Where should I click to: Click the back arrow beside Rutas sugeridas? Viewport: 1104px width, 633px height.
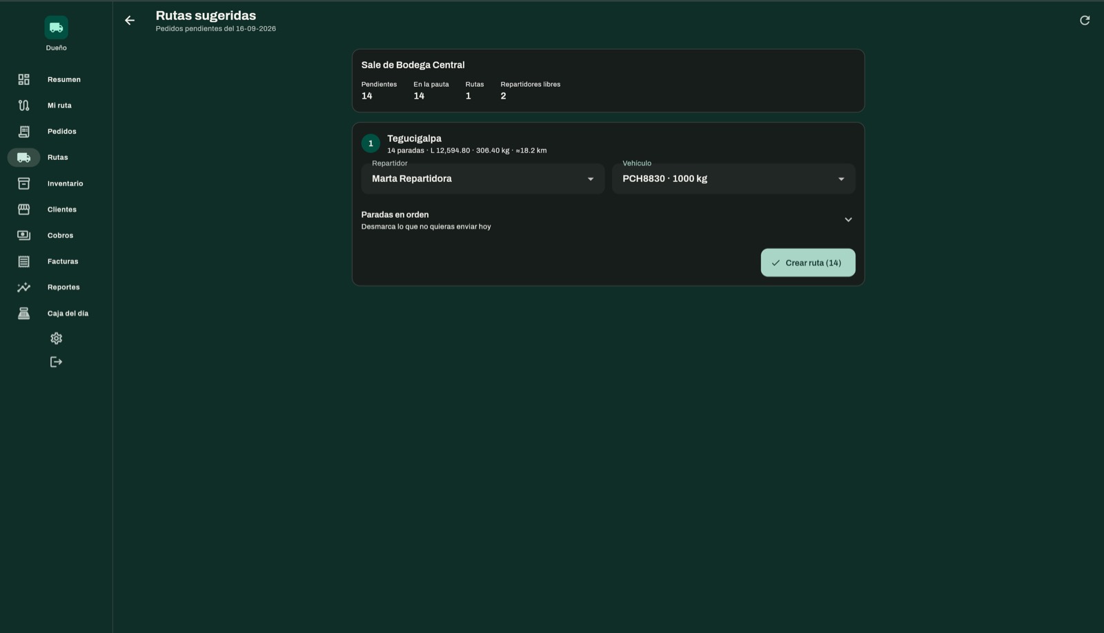130,21
